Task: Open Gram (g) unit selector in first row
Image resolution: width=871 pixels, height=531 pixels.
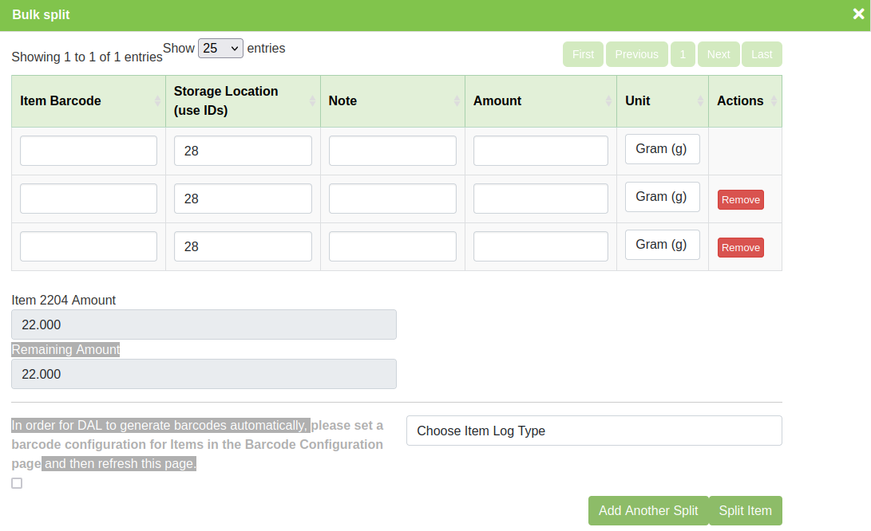Action: click(662, 149)
